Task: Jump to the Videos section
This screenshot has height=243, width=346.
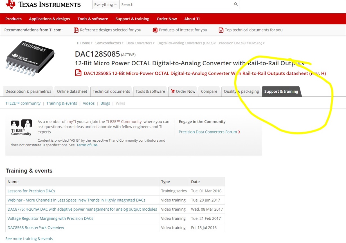Action: tap(89, 103)
